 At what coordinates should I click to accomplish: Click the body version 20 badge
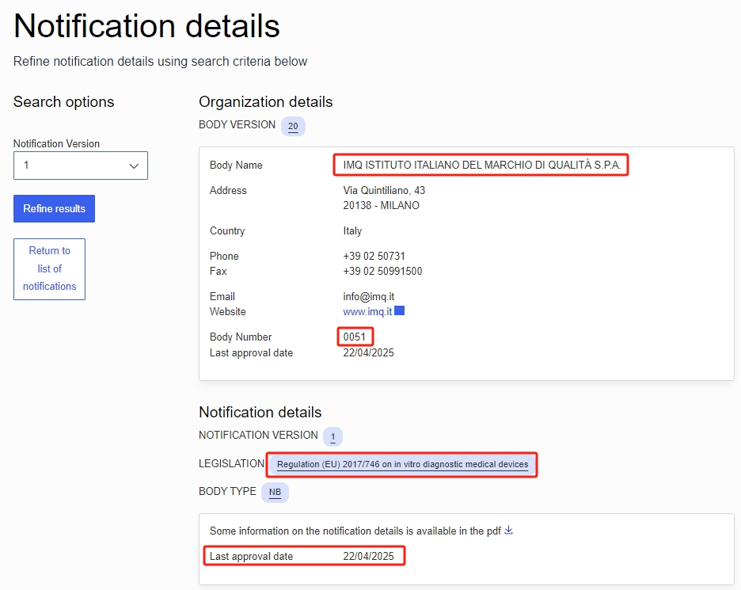pos(293,126)
